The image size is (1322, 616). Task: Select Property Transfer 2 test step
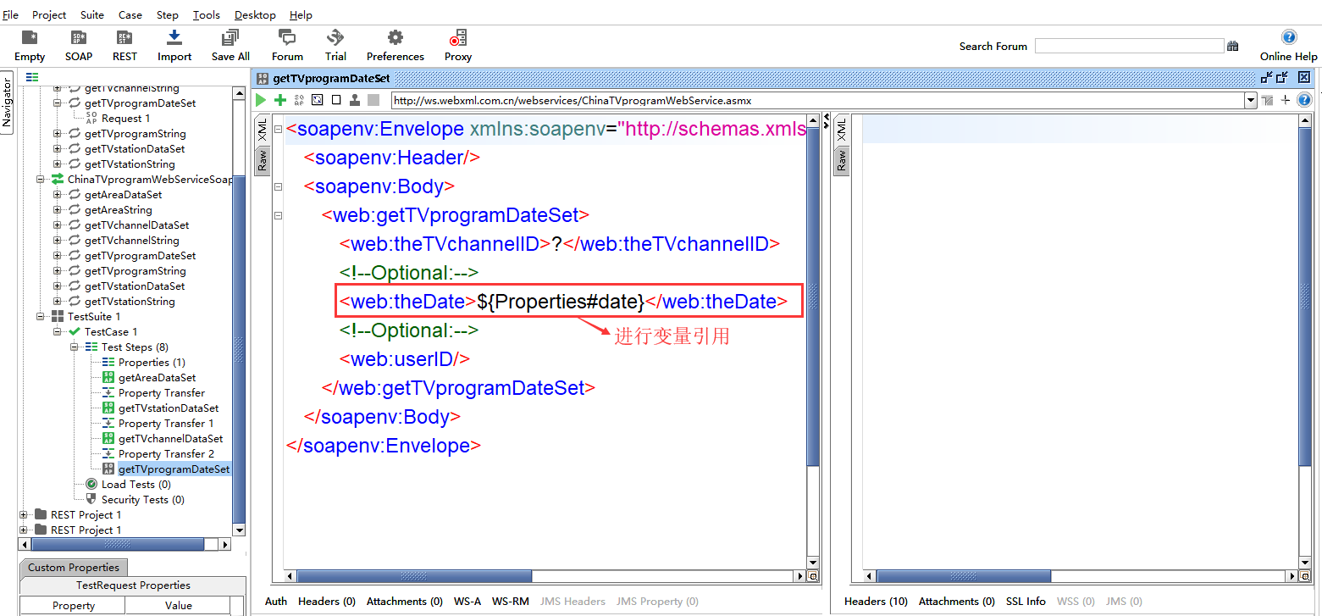coord(166,454)
